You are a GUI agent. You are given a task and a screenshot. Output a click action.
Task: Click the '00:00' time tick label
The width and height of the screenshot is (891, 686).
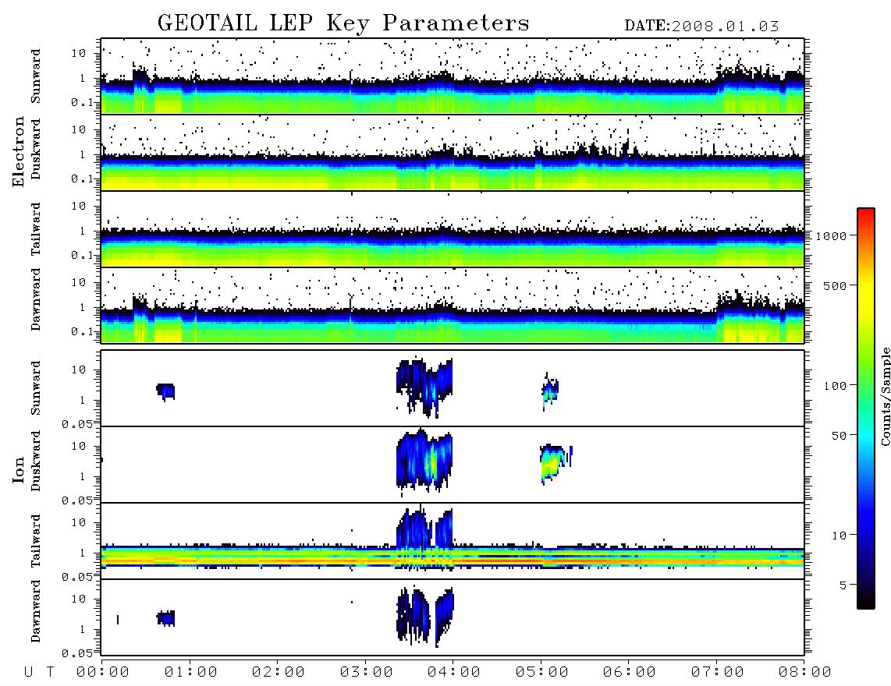click(x=102, y=673)
